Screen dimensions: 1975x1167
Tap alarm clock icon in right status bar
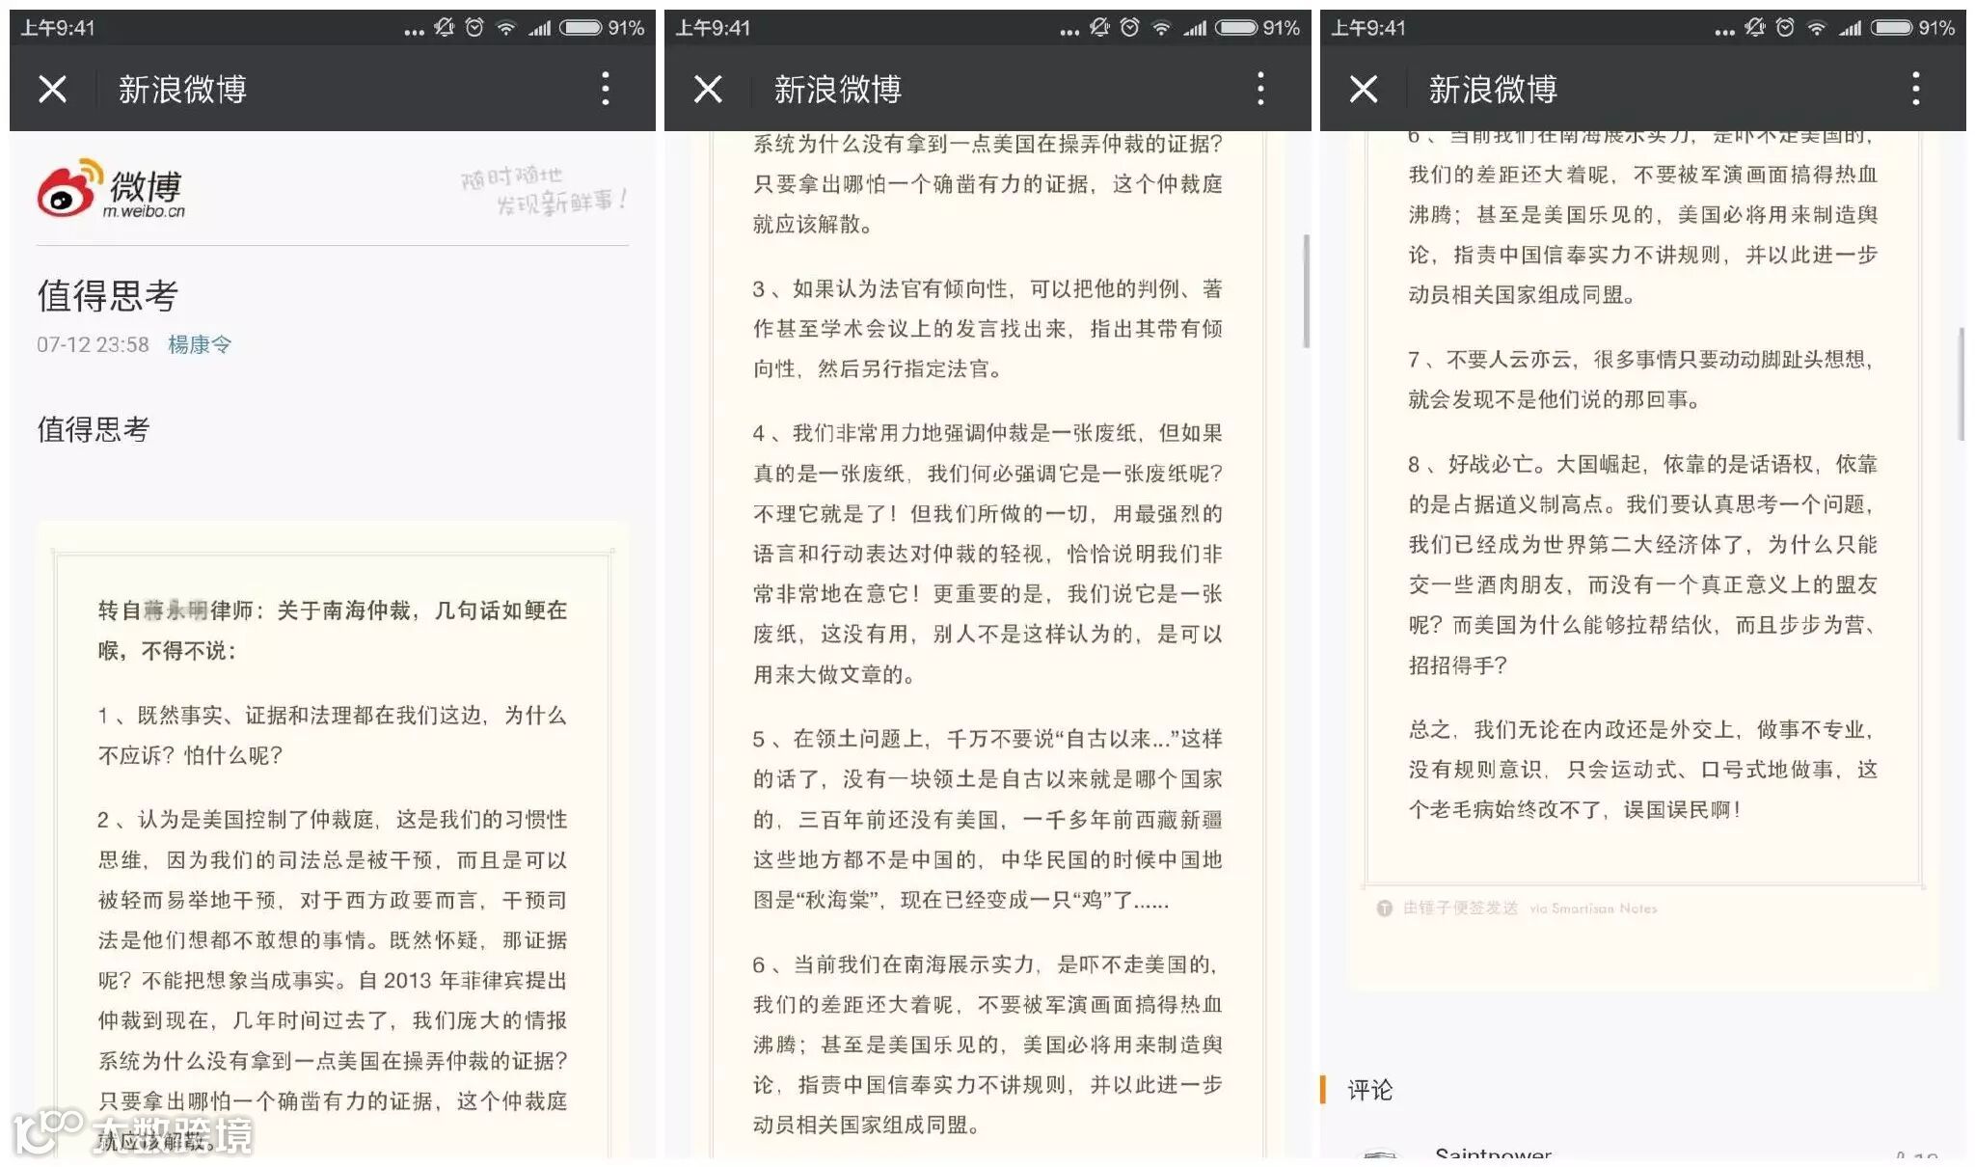1785,28
